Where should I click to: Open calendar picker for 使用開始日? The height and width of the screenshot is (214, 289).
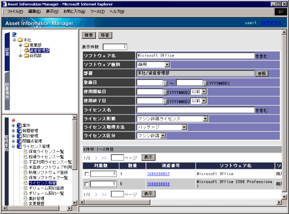(x=165, y=92)
